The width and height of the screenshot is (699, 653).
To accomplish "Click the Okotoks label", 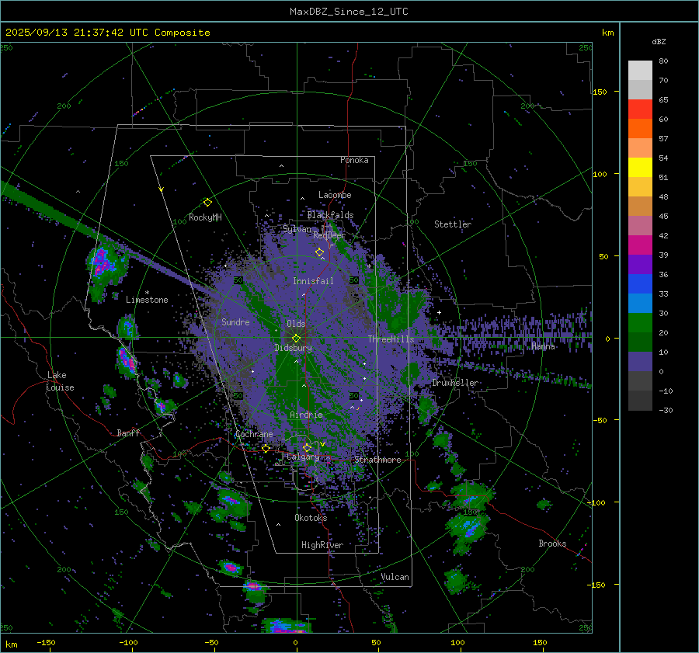I will (311, 518).
